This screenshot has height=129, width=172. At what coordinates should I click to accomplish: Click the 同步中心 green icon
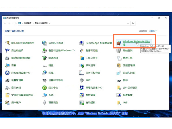coord(44,88)
